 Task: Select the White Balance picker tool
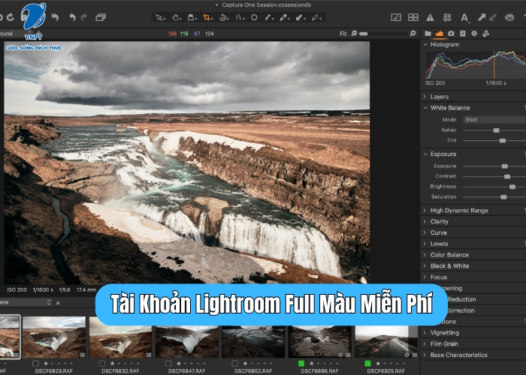[284, 17]
